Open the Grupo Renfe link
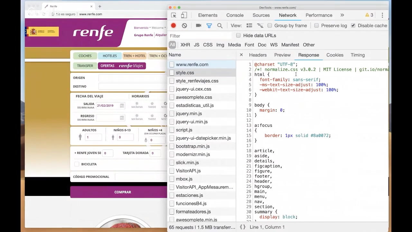Image resolution: width=412 pixels, height=232 pixels. tap(143, 35)
